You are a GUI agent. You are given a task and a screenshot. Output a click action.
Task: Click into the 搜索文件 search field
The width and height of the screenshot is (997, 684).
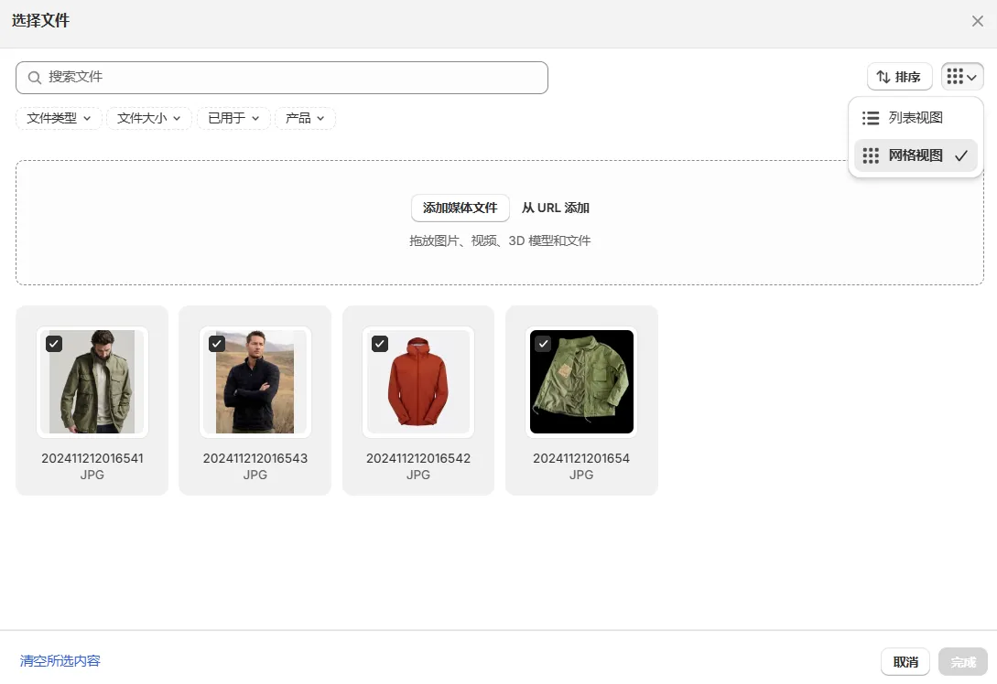click(293, 78)
